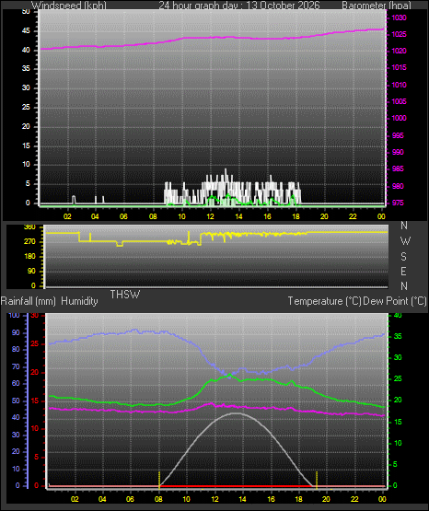This screenshot has width=429, height=511.
Task: Click the yellow sunset marker near 19
Action: tap(317, 480)
